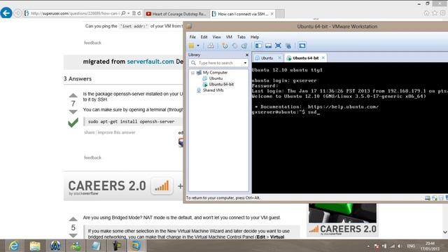
Task: Open the Internet Explorer home icon
Action: tap(426, 13)
